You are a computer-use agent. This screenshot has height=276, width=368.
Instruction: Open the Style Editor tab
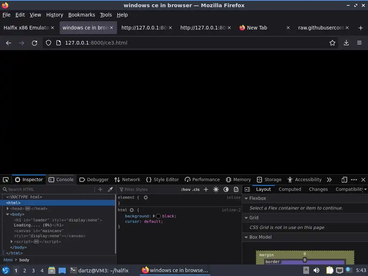[162, 180]
